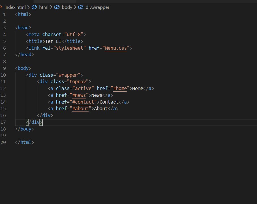This screenshot has height=204, width=257.
Task: Click line number 17 in gutter
Action: pyautogui.click(x=3, y=122)
